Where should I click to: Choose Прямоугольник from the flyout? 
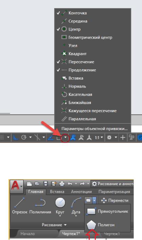pos(107,211)
